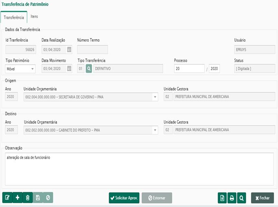
Task: Click the floppy disk save icon
Action: pos(38,198)
